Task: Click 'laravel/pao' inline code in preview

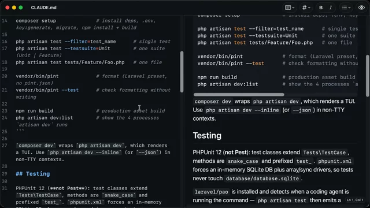Action: [x=212, y=192]
